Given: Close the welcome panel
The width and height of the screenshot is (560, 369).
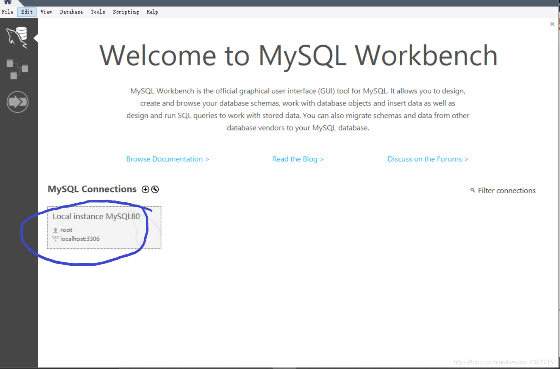Looking at the screenshot, I should click(552, 24).
